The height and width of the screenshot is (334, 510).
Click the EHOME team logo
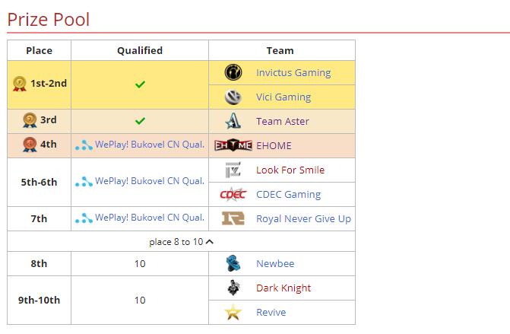point(233,145)
